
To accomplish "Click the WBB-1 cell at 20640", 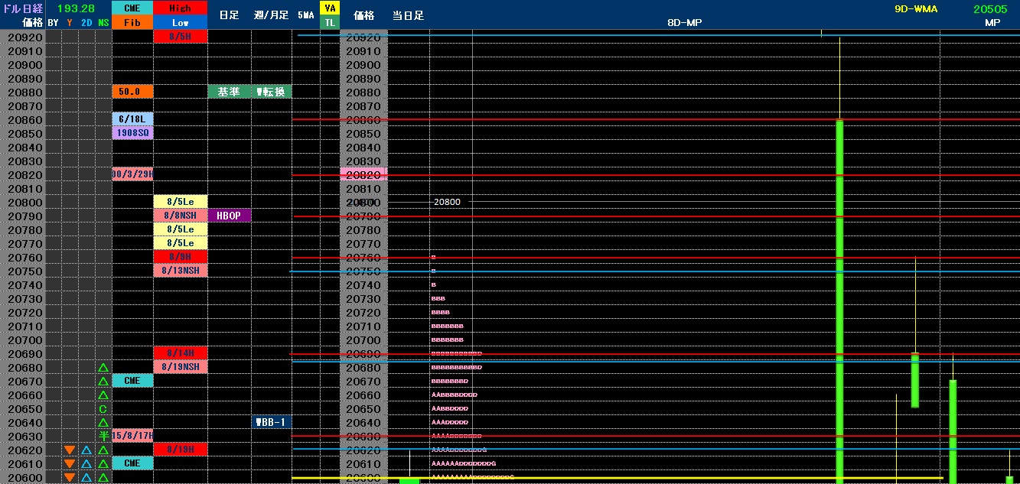I will pos(271,422).
